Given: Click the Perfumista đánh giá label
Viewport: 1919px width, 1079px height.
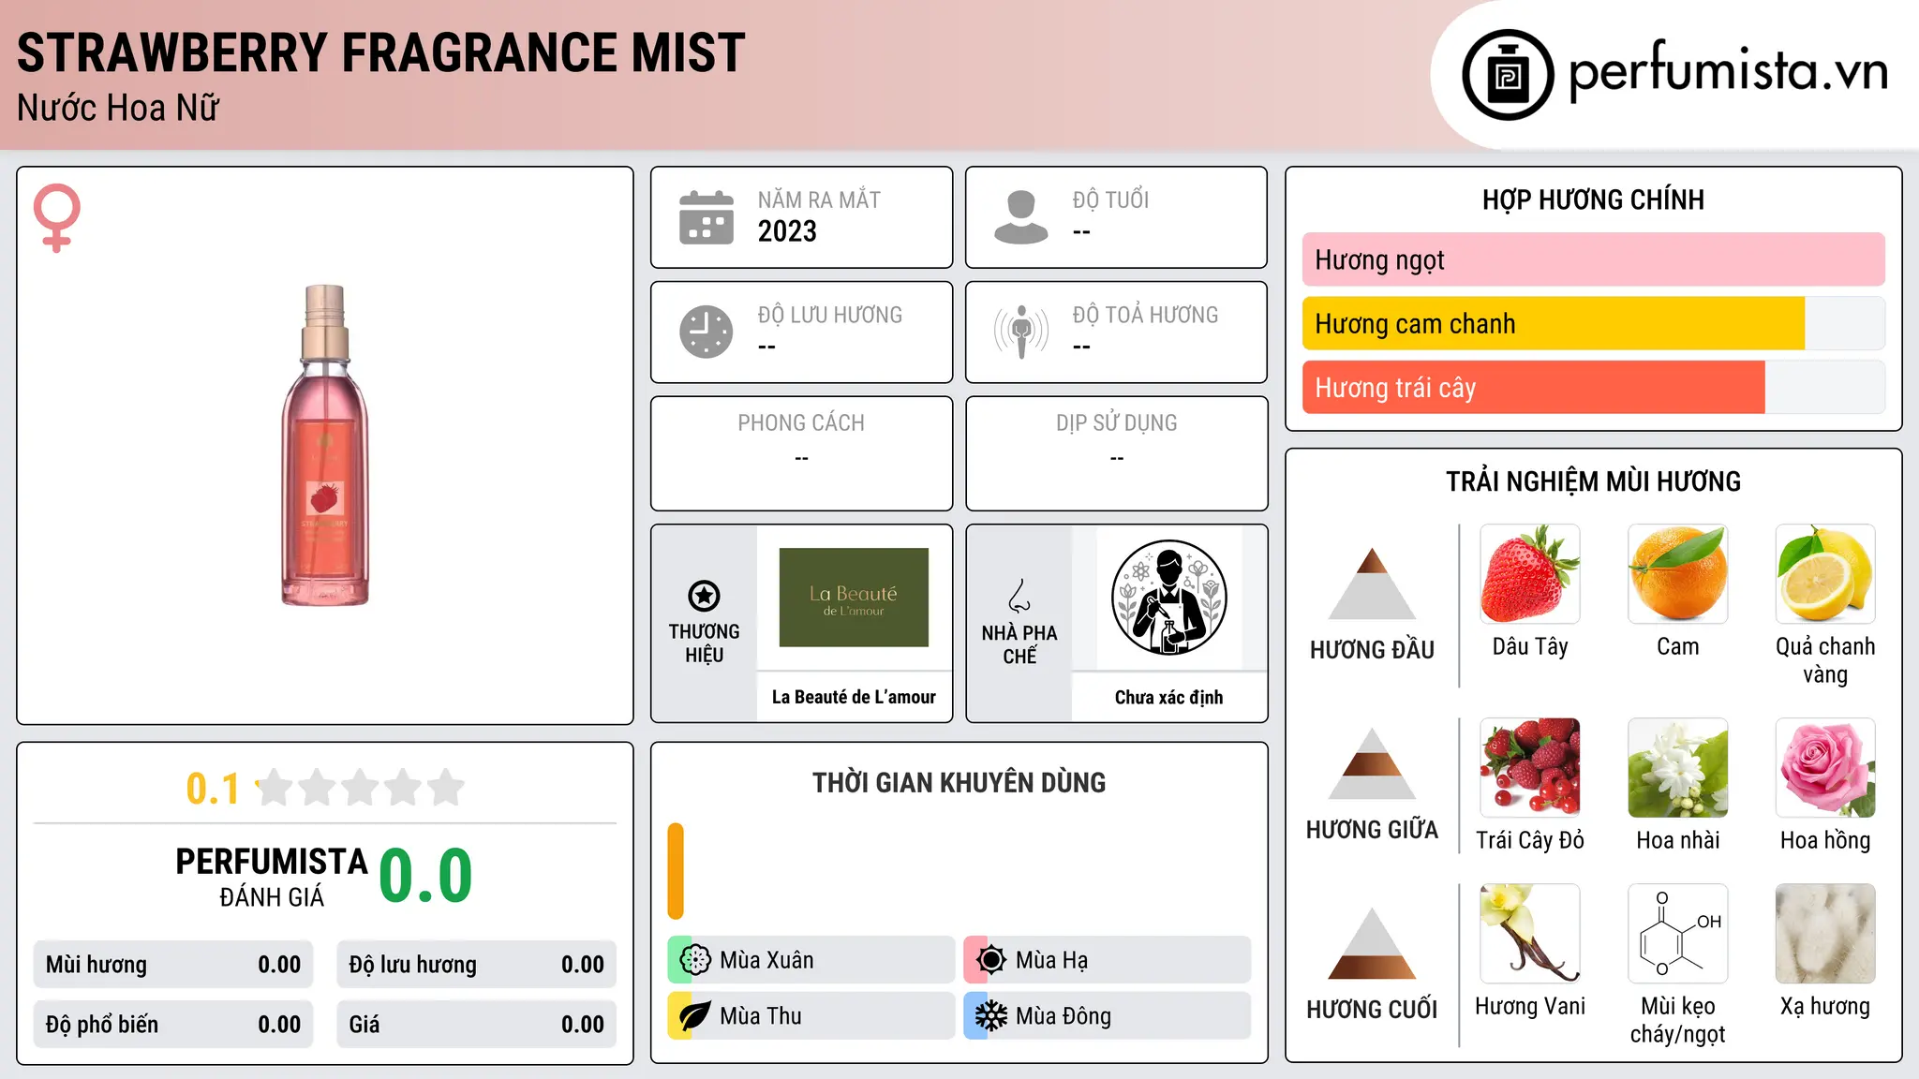Looking at the screenshot, I should [x=272, y=877].
